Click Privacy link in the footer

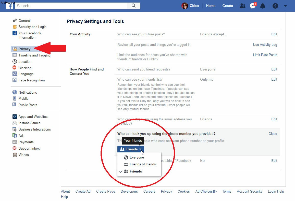click(x=166, y=191)
